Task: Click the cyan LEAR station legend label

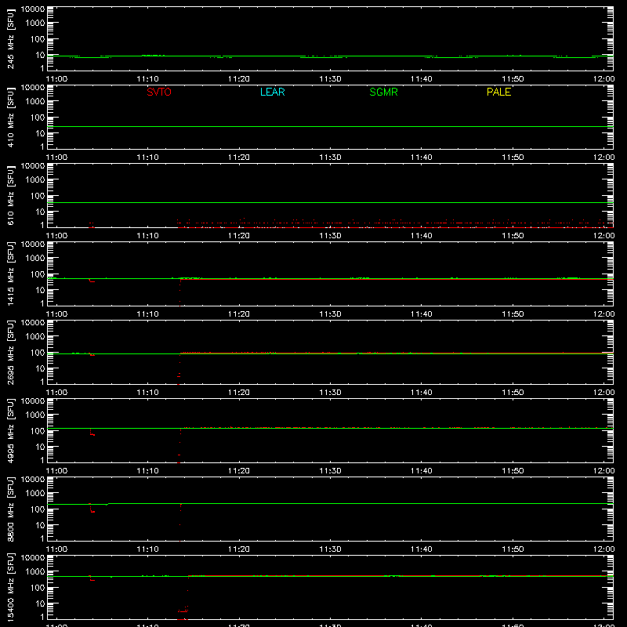Action: click(272, 92)
